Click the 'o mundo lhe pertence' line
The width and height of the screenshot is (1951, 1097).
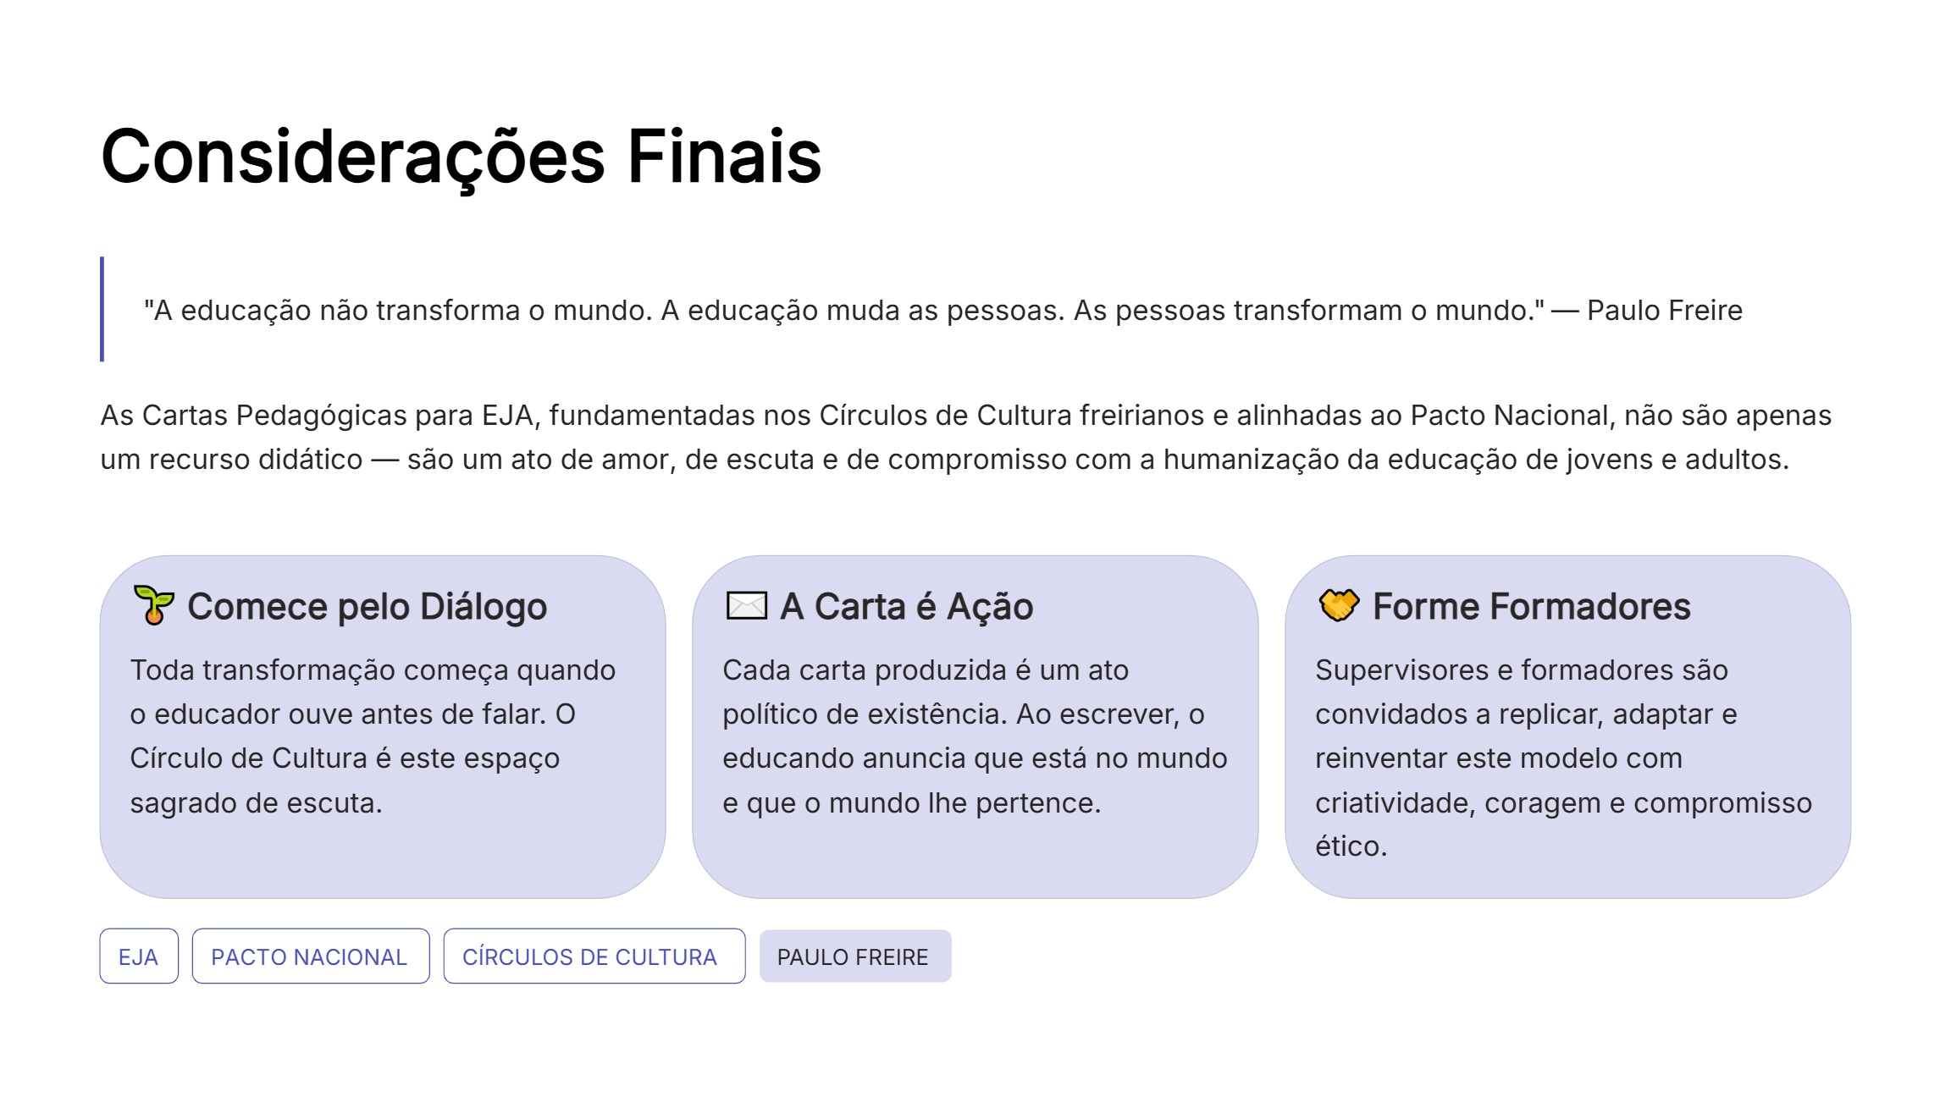(x=912, y=802)
